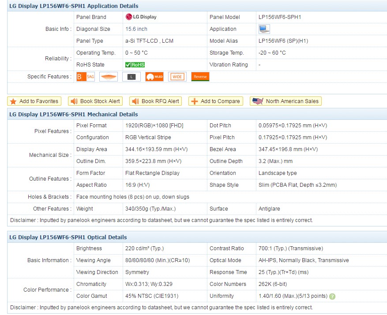
Task: Click the shape style value Slim (PCBA Flat)
Action: point(298,185)
